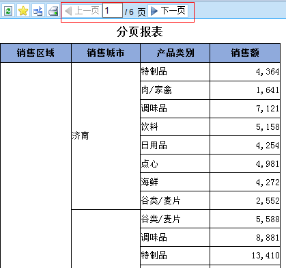The height and width of the screenshot is (268, 286).
Task: Select the 肉/家畜 category cell
Action: coord(175,90)
